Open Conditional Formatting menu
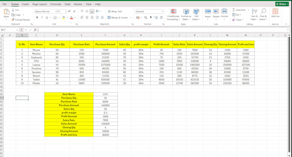The height and width of the screenshot is (157, 292). coord(173,15)
